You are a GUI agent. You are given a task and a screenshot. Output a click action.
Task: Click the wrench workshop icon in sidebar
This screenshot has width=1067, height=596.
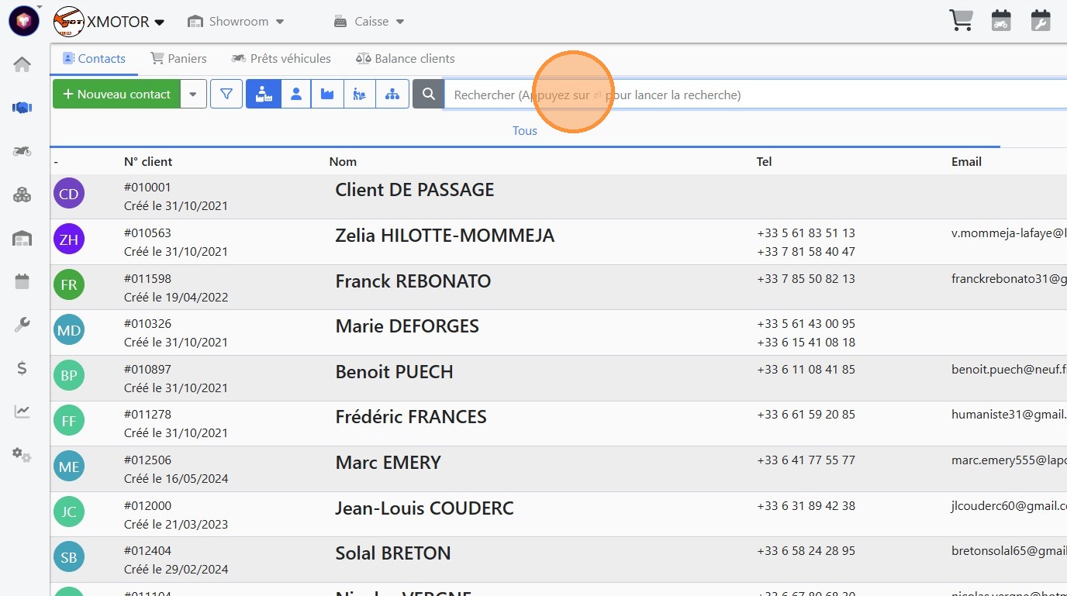tap(22, 325)
